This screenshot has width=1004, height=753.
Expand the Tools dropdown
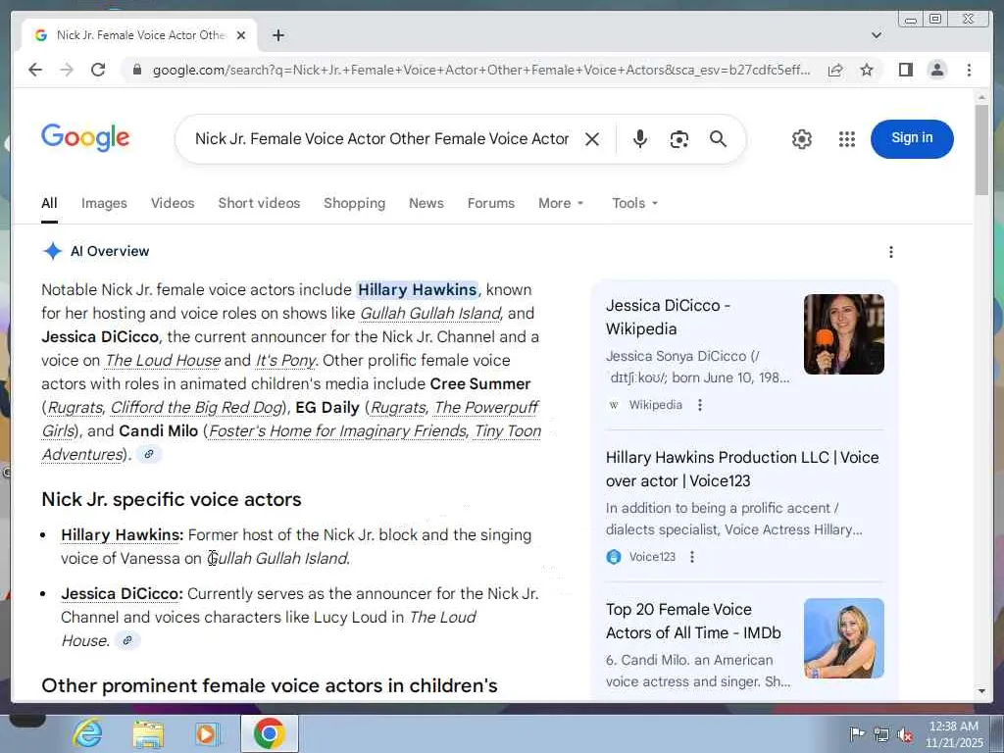pyautogui.click(x=634, y=203)
